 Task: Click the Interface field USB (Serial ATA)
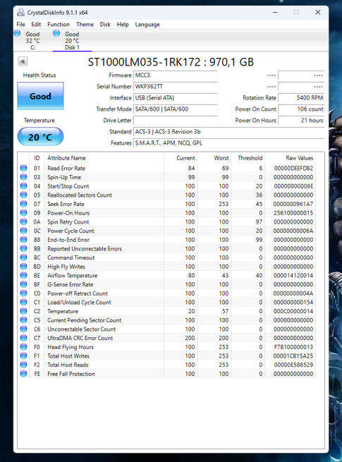[176, 97]
